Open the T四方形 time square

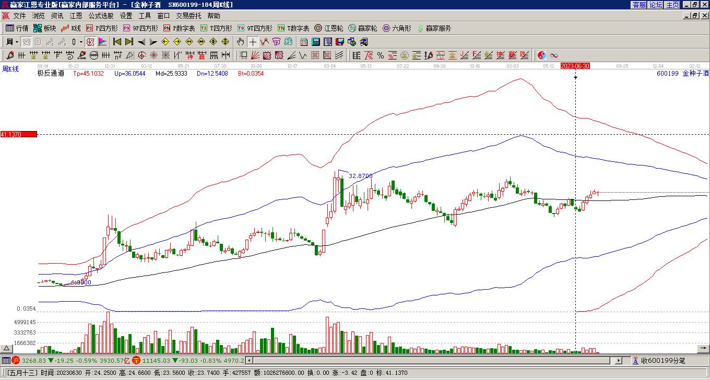(x=216, y=28)
